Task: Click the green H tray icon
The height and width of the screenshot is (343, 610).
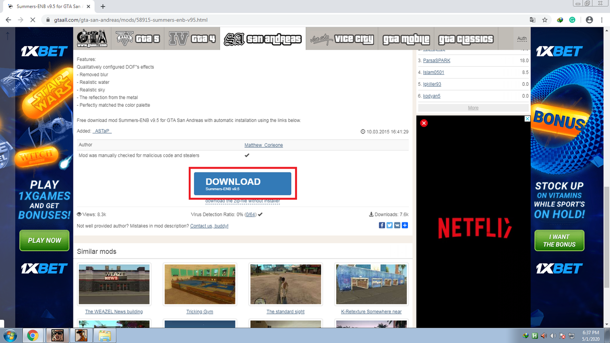Action: [535, 335]
